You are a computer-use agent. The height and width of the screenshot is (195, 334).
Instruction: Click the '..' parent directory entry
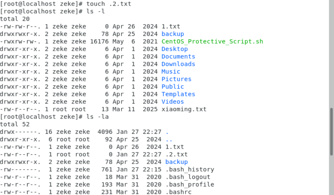169,139
